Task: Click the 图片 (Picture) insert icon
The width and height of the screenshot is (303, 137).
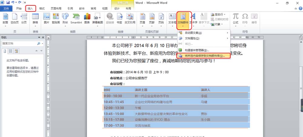Action: coord(46,19)
